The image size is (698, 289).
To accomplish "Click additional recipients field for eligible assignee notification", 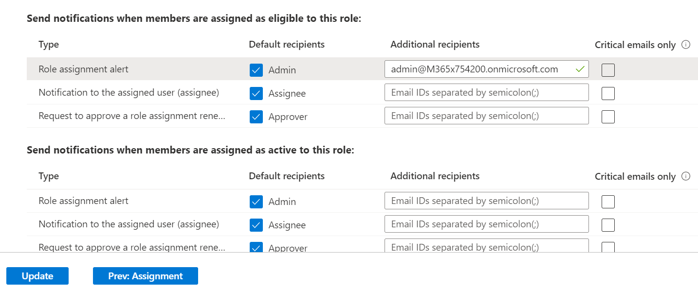I will coord(486,92).
